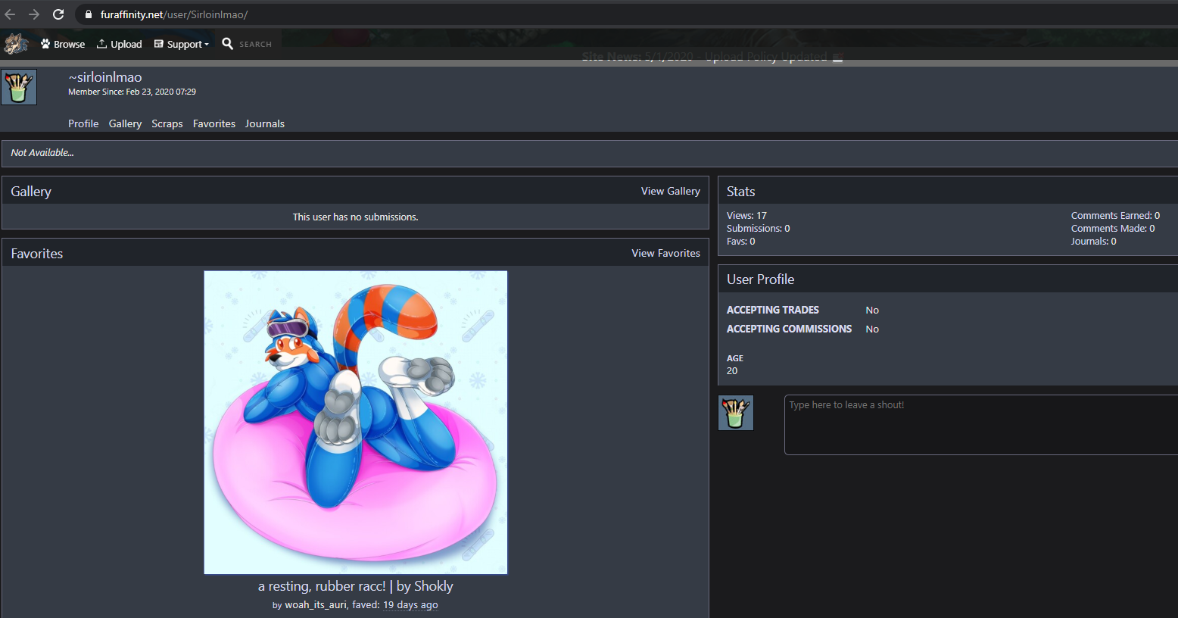Image resolution: width=1178 pixels, height=618 pixels.
Task: Click the View Favorites link
Action: coord(666,253)
